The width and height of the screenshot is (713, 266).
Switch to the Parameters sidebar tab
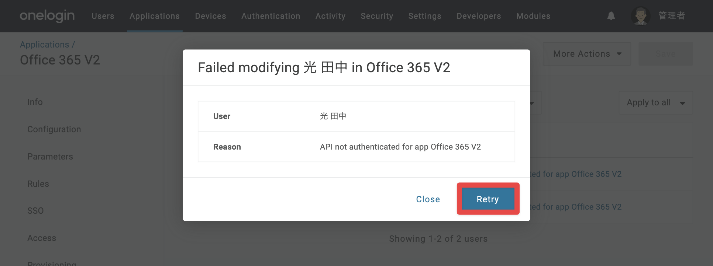tap(50, 157)
